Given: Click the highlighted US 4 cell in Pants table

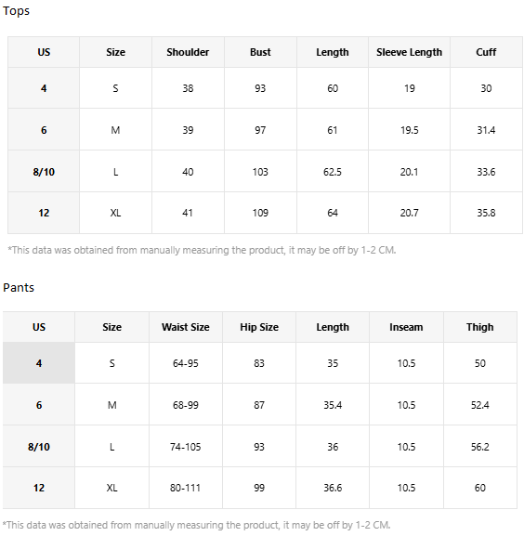Looking at the screenshot, I should coord(39,363).
